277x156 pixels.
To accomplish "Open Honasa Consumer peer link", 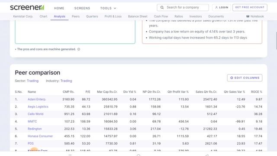I will pos(40,136).
